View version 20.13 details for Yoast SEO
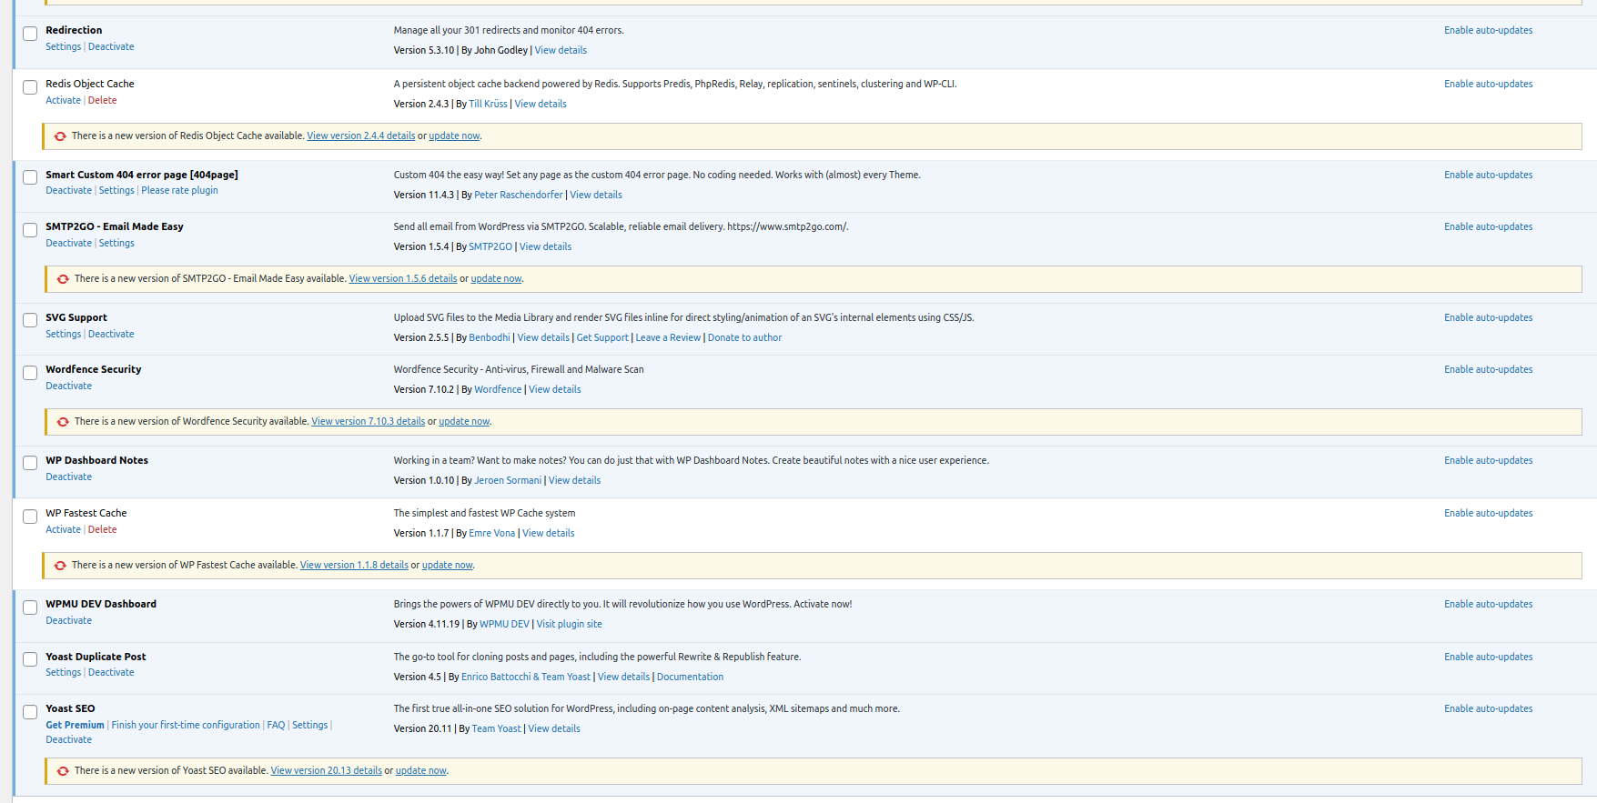 326,770
